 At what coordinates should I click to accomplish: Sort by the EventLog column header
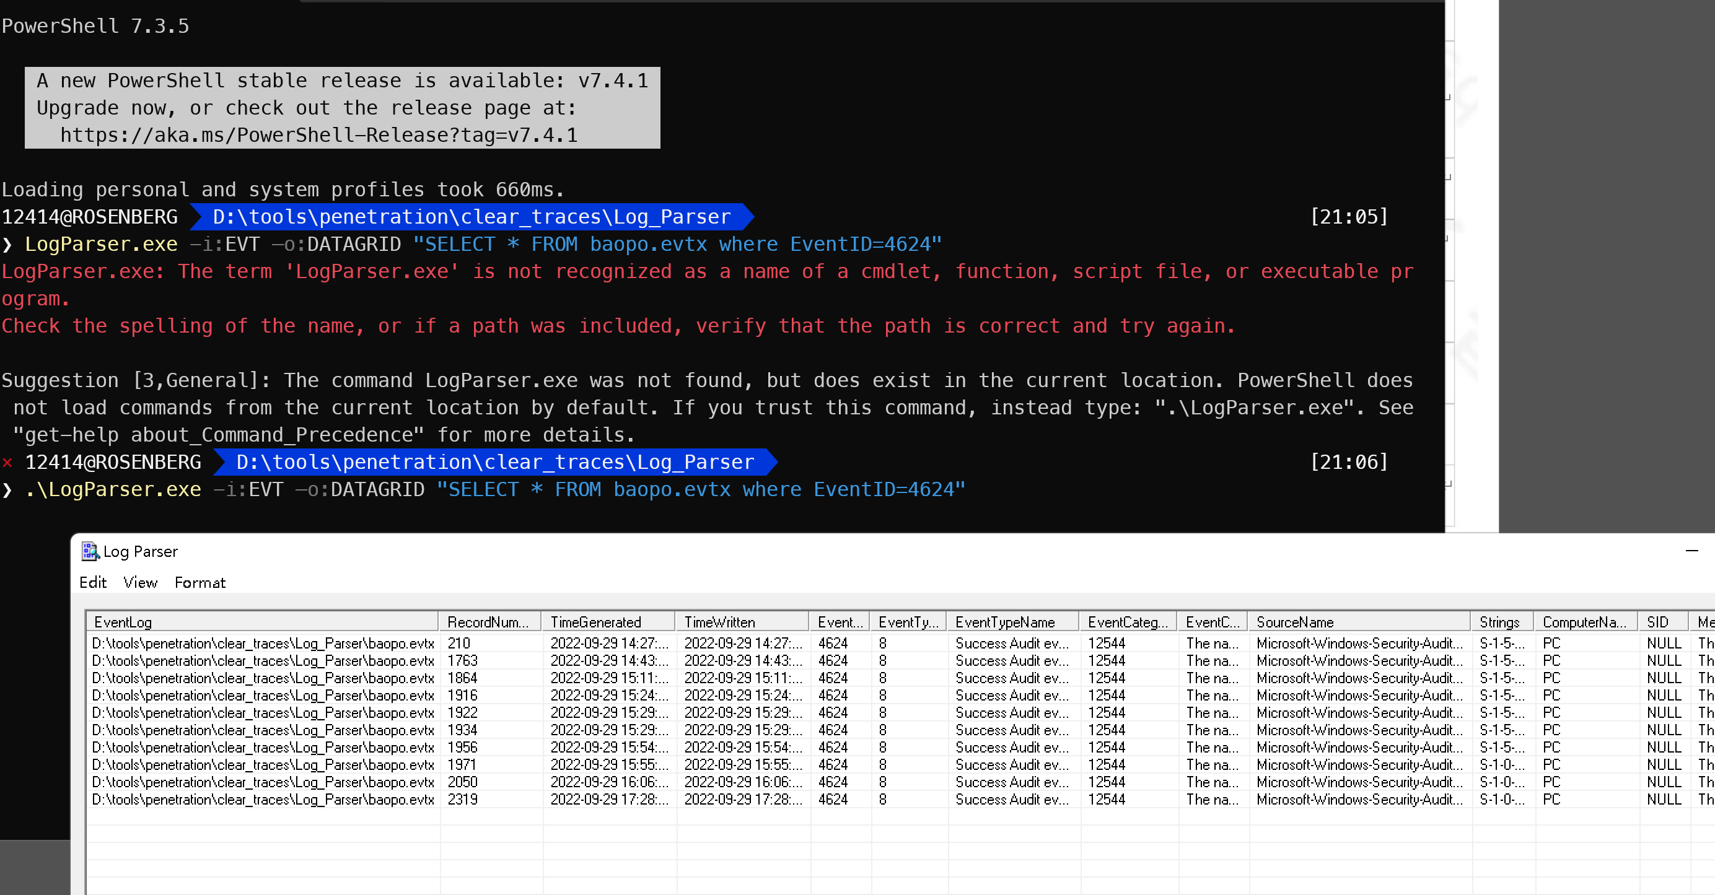tap(261, 621)
